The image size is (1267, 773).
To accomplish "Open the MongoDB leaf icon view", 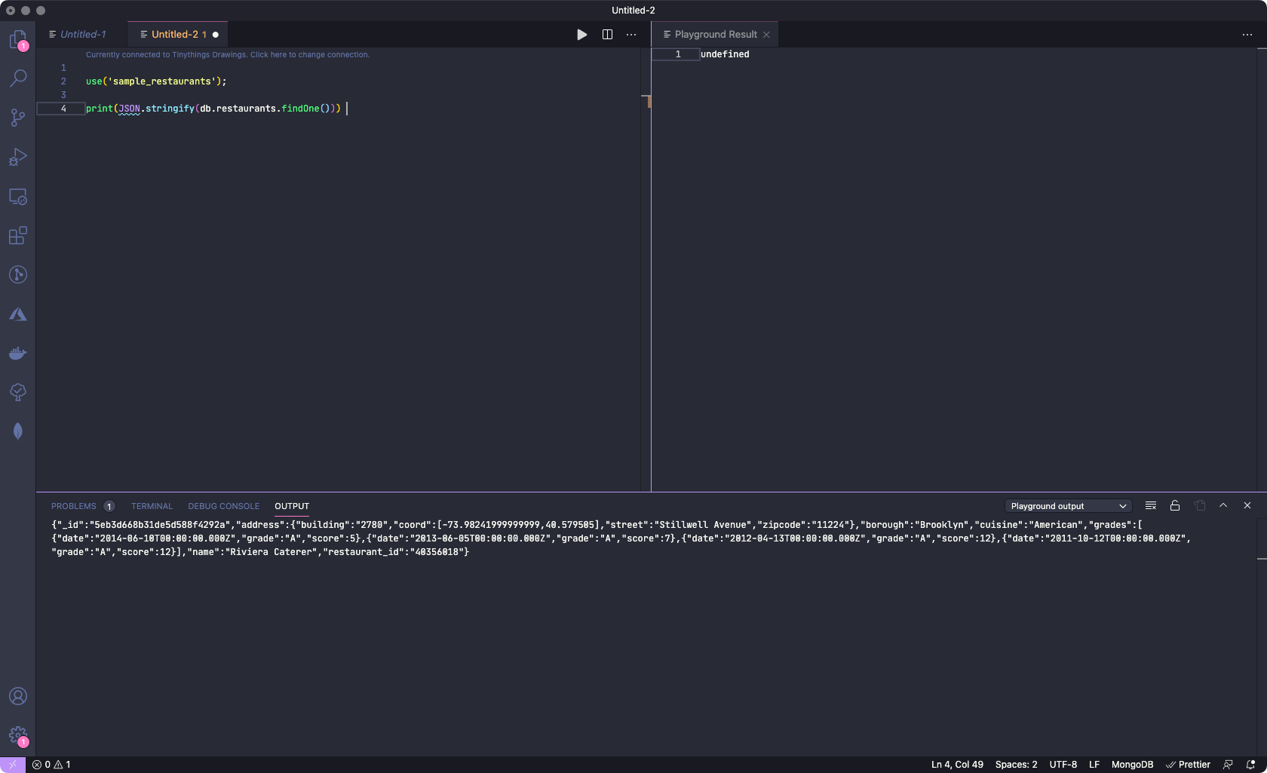I will (x=18, y=431).
